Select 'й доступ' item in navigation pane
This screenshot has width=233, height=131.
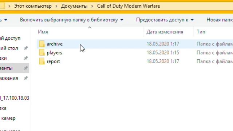10,38
